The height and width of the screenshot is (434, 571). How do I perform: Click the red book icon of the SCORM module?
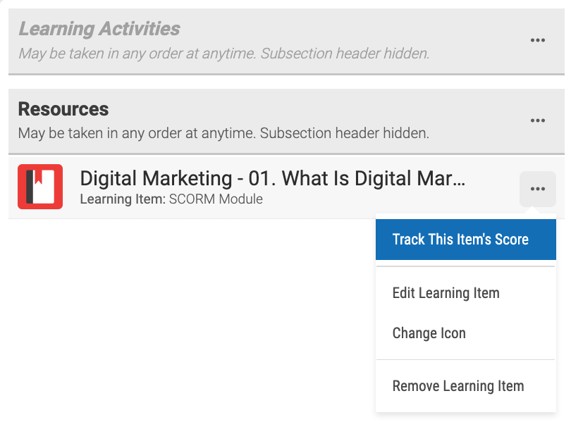coord(40,187)
